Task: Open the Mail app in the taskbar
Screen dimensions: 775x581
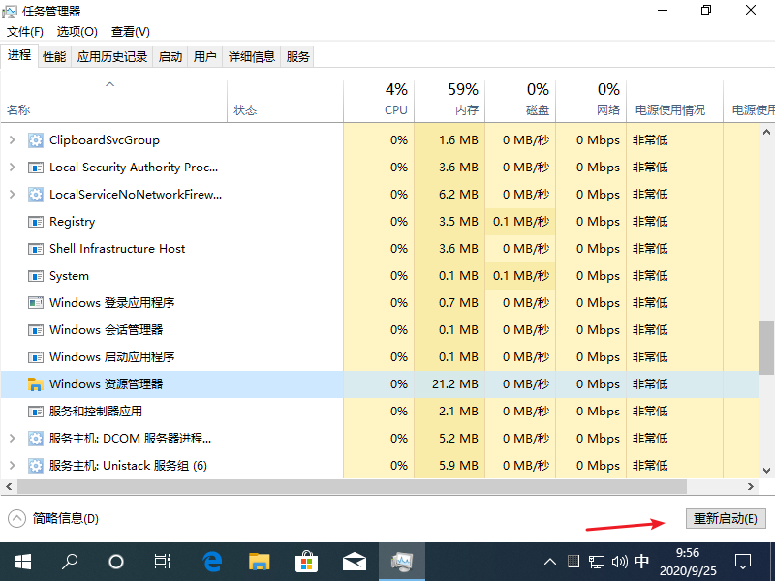Action: point(353,561)
